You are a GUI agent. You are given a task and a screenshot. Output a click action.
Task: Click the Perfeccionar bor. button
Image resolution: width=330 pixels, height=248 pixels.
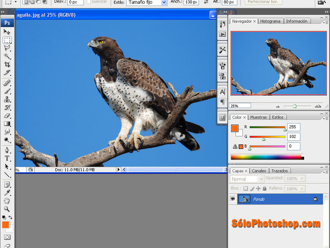[263, 2]
